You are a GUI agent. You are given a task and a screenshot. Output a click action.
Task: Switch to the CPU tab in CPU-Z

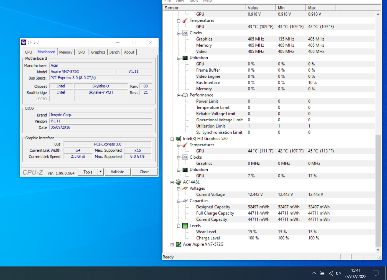tap(29, 52)
